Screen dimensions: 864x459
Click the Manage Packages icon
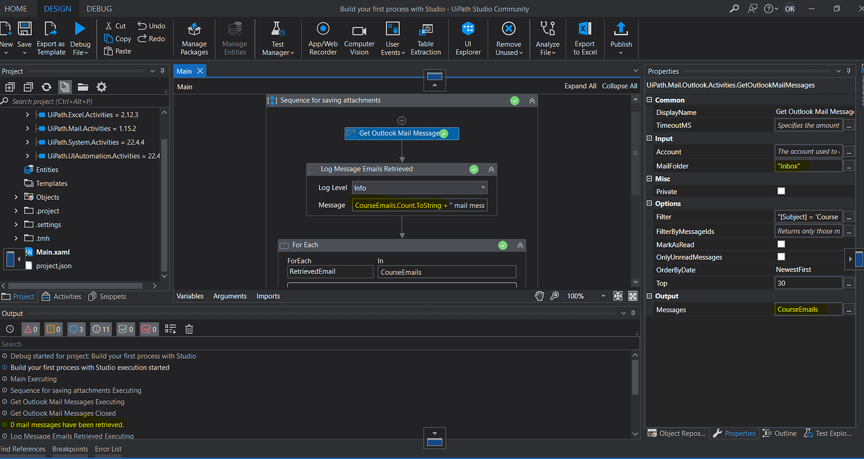point(194,38)
